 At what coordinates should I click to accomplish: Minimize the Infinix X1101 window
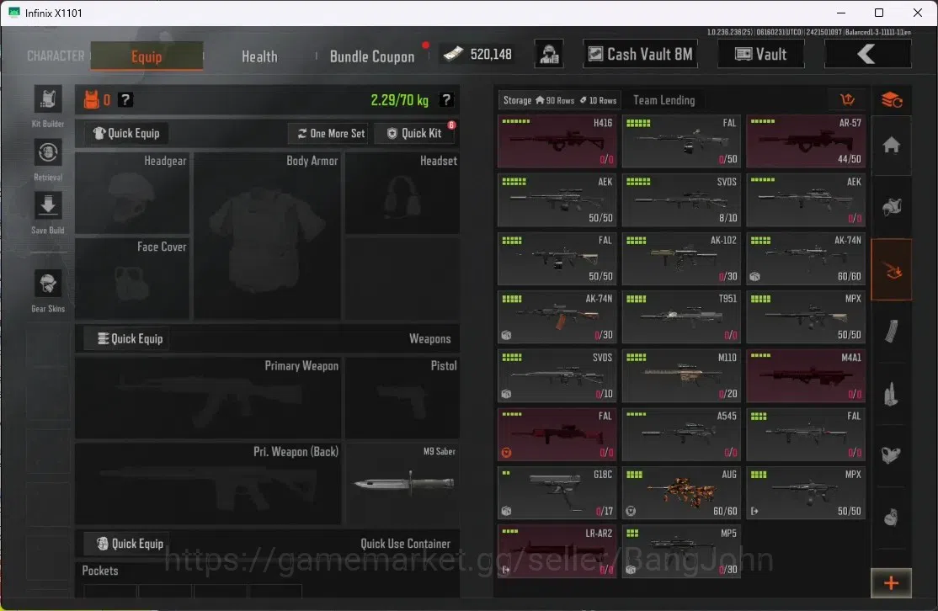tap(841, 13)
